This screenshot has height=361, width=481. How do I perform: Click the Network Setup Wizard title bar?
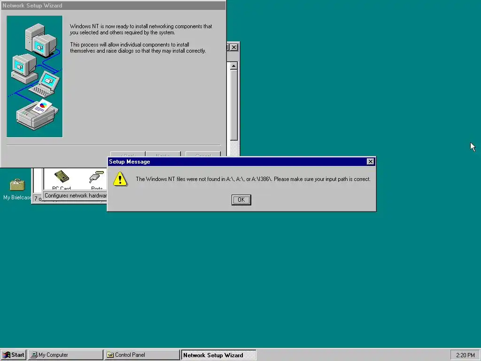(x=113, y=6)
